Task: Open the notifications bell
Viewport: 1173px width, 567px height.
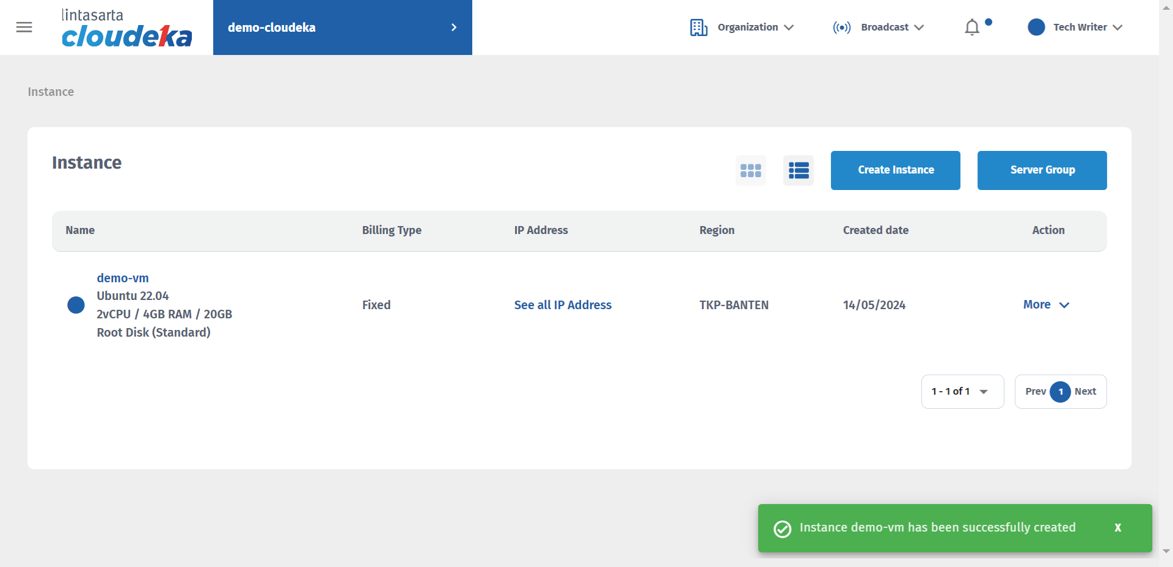Action: point(972,27)
